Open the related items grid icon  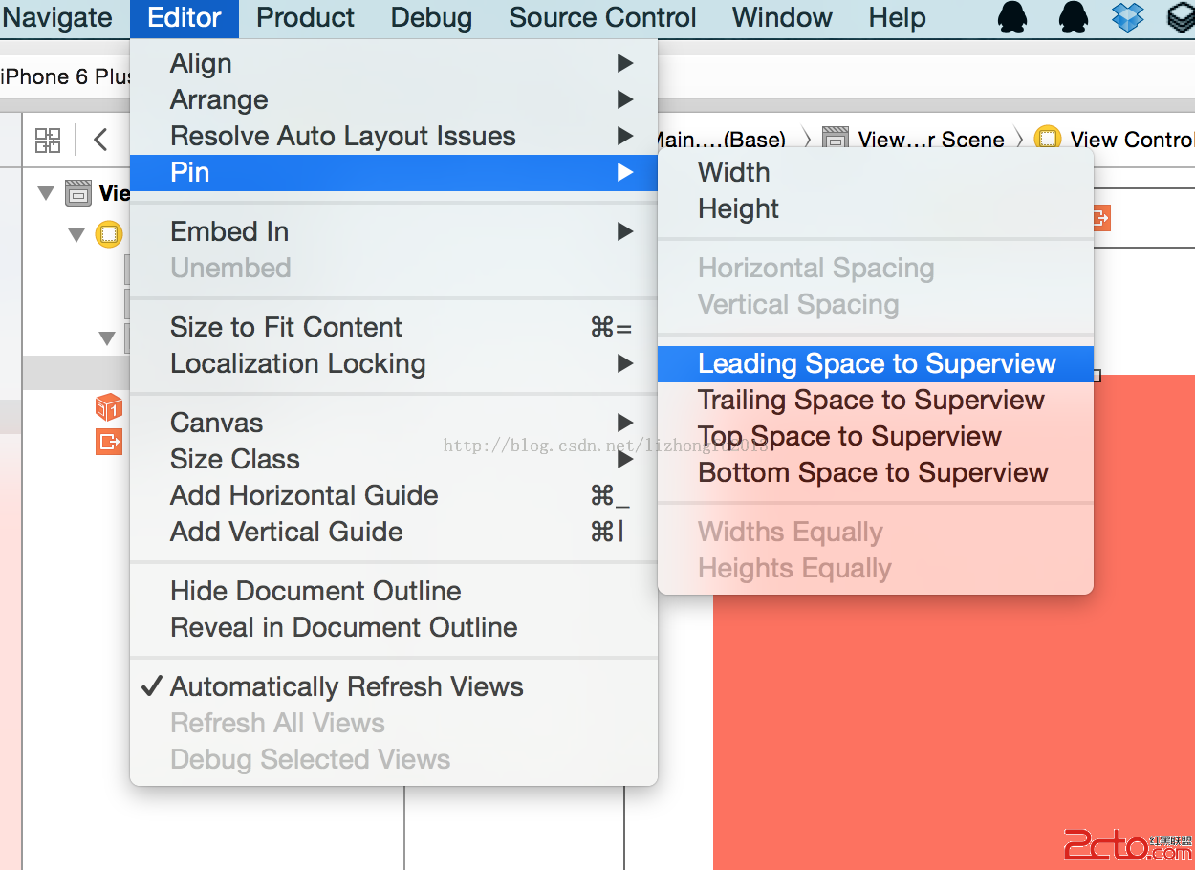(48, 141)
